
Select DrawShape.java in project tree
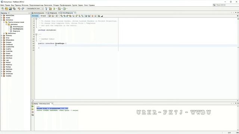[x=18, y=29]
